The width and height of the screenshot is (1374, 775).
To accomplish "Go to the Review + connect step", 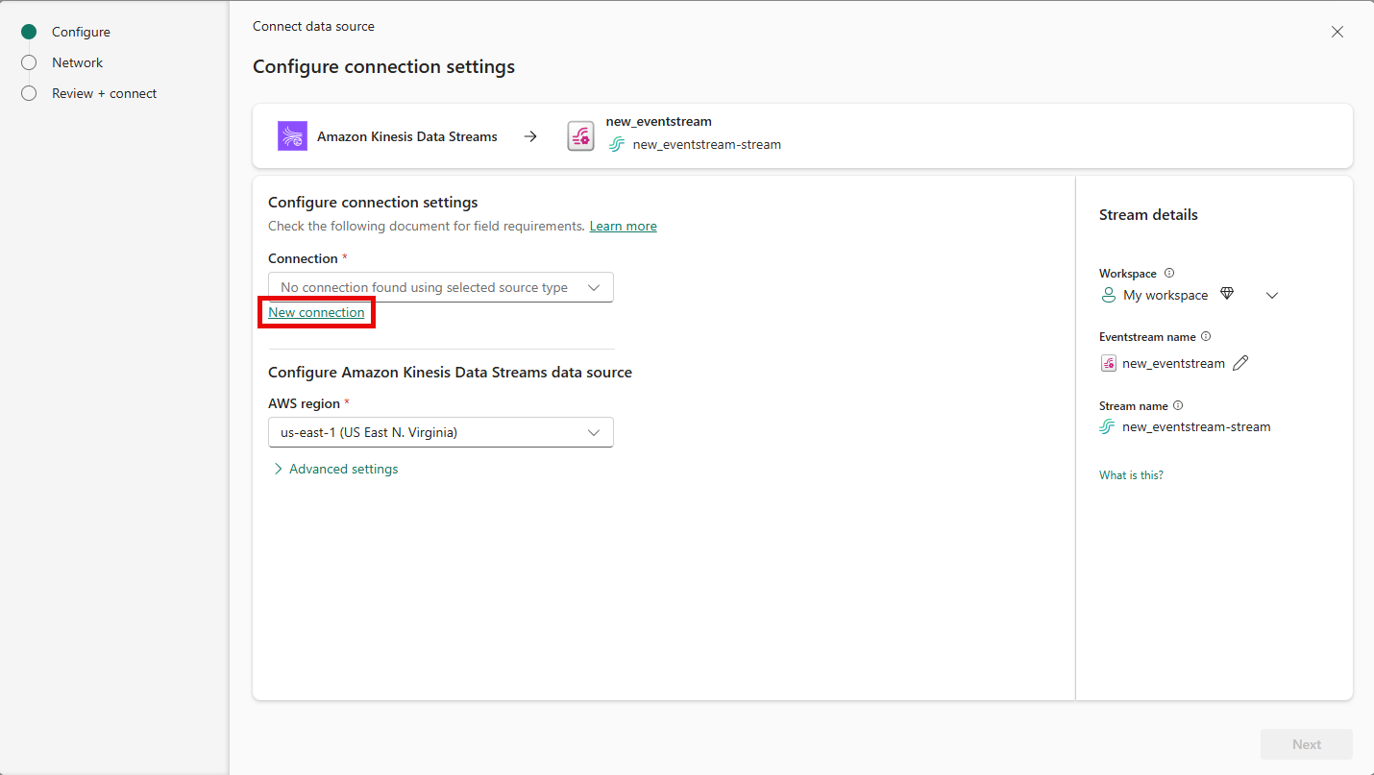I will coord(104,93).
